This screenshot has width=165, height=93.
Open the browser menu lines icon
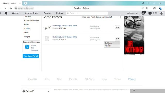click(x=149, y=3)
